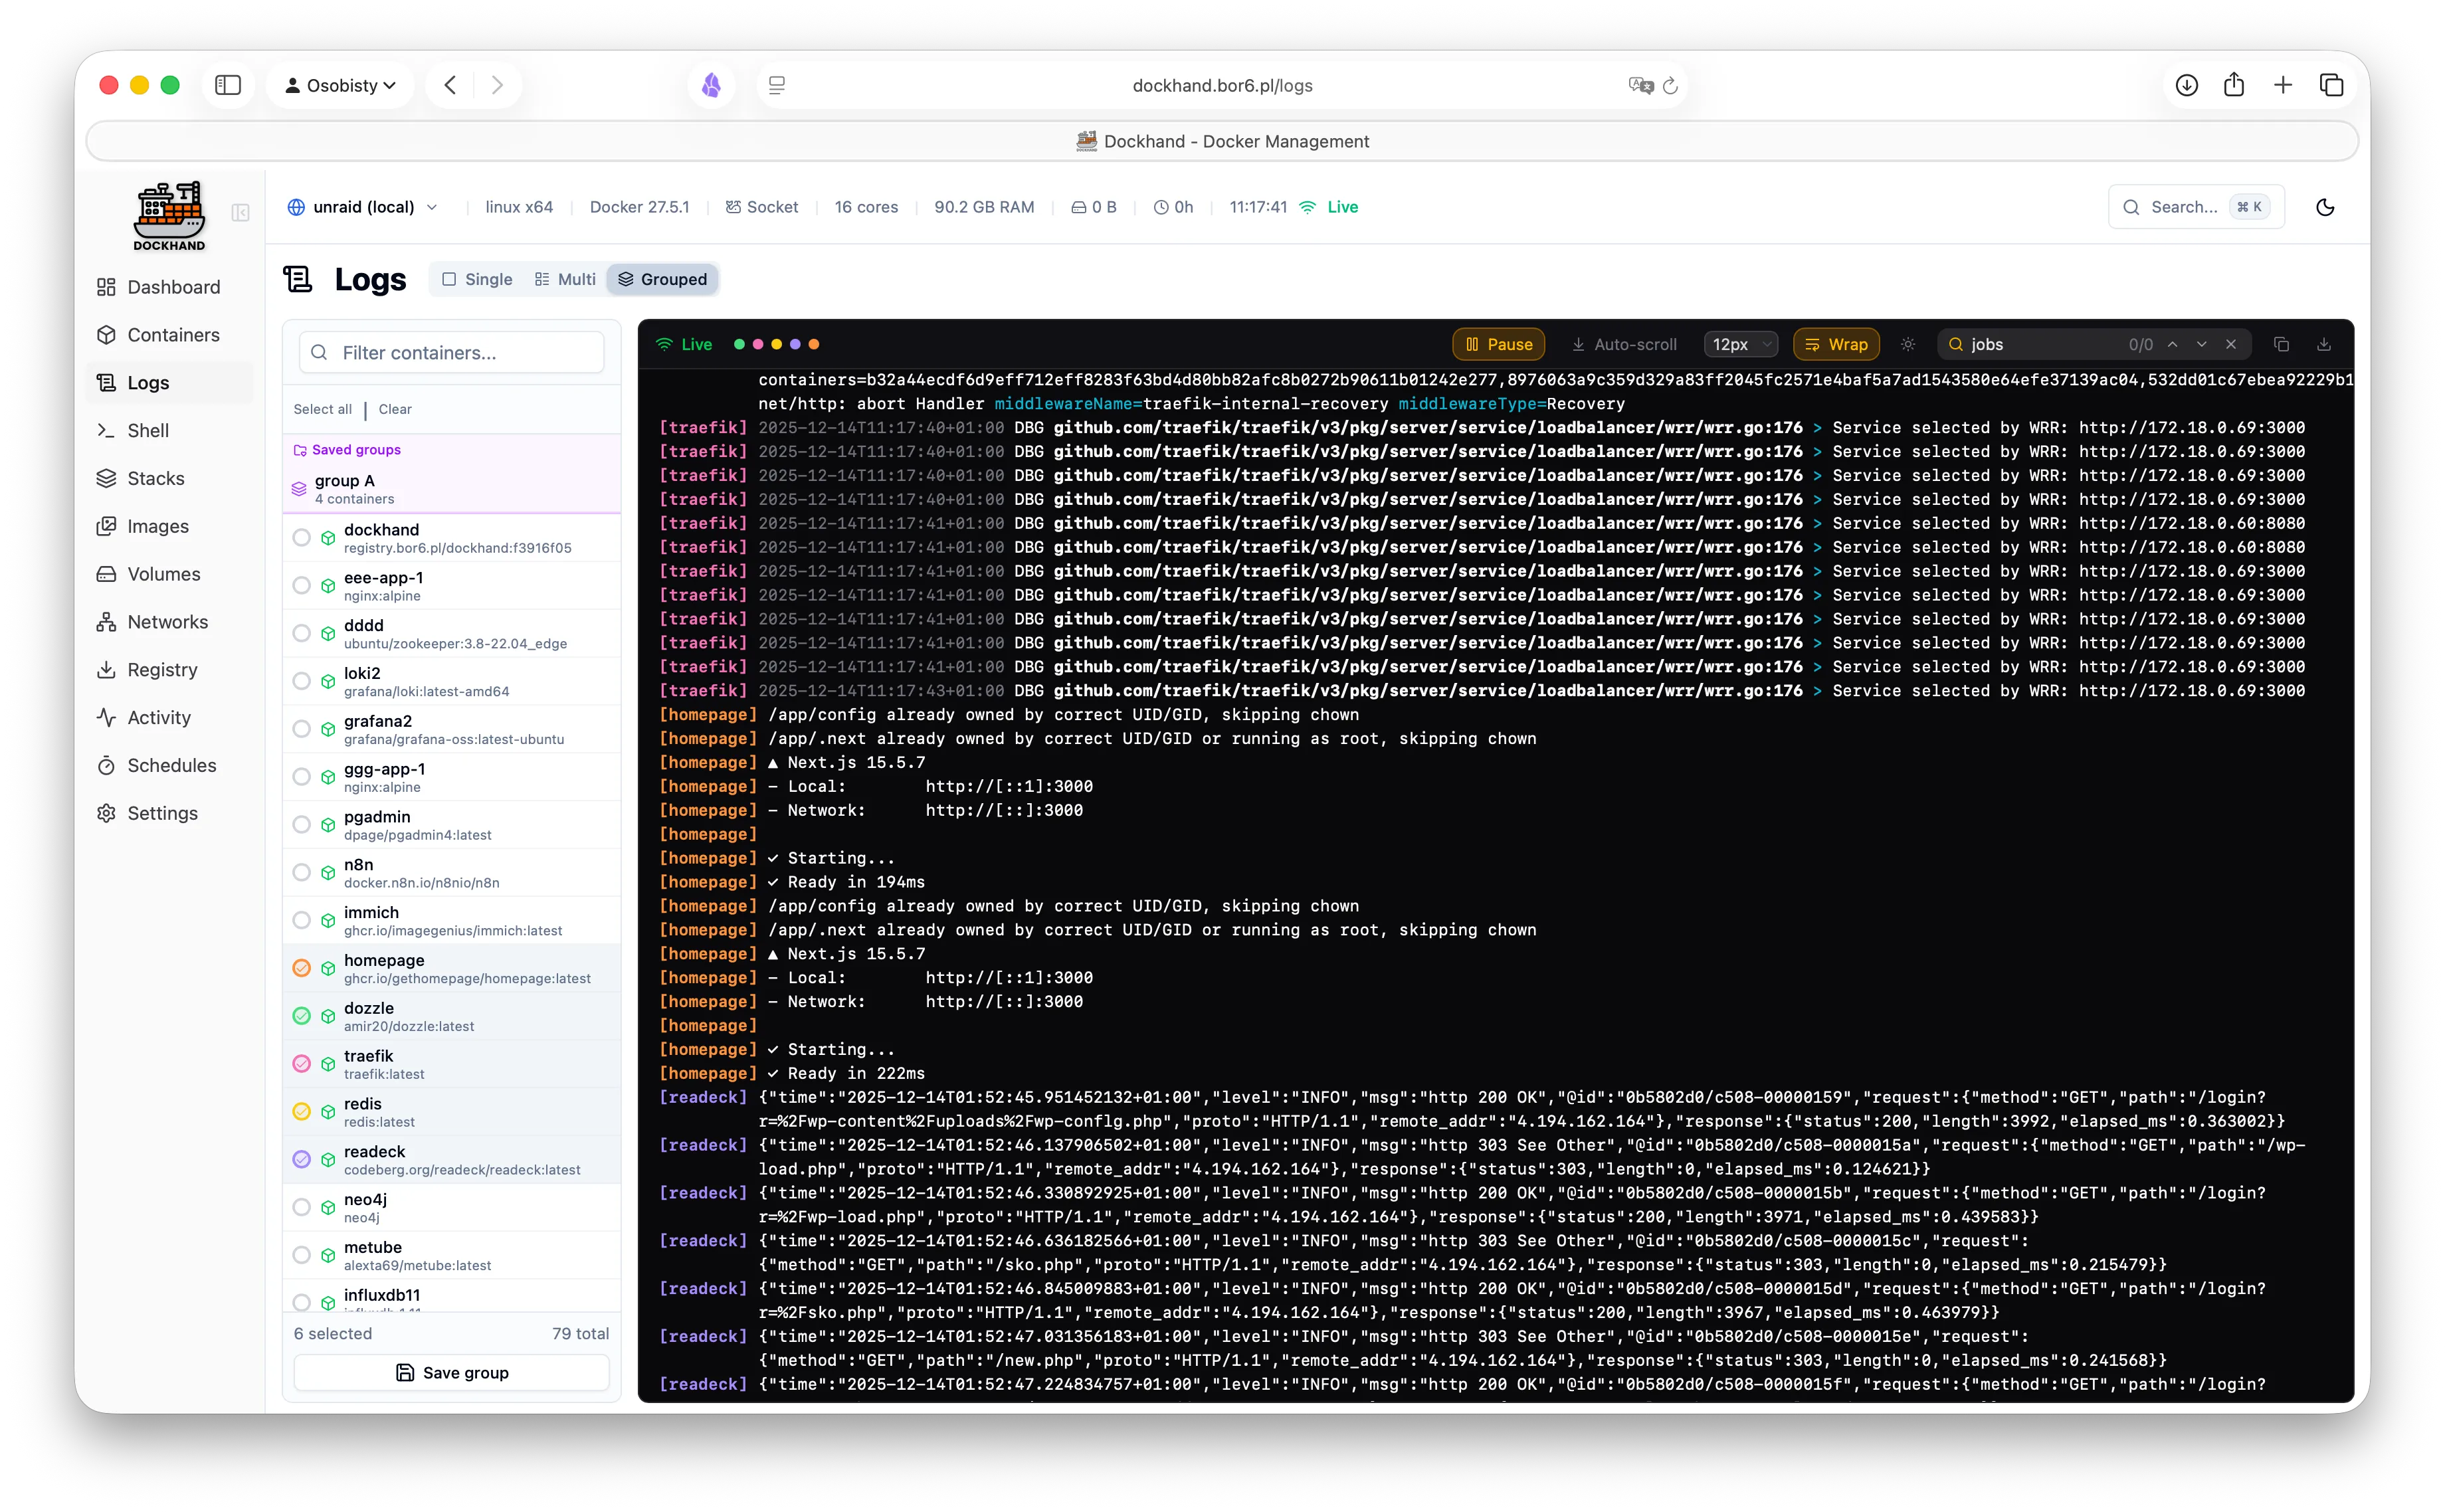Click Clear to deselect all containers
Screen dimensions: 2445x1512
[x=394, y=408]
